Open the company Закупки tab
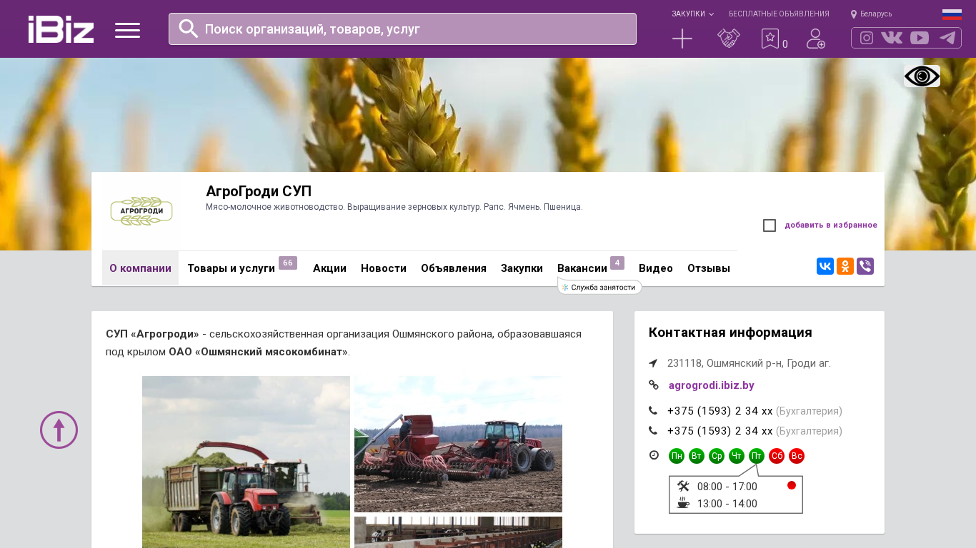This screenshot has height=548, width=976. click(522, 268)
